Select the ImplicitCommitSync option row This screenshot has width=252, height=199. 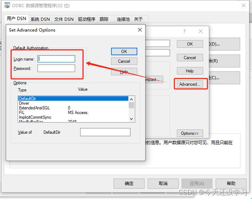pos(73,117)
